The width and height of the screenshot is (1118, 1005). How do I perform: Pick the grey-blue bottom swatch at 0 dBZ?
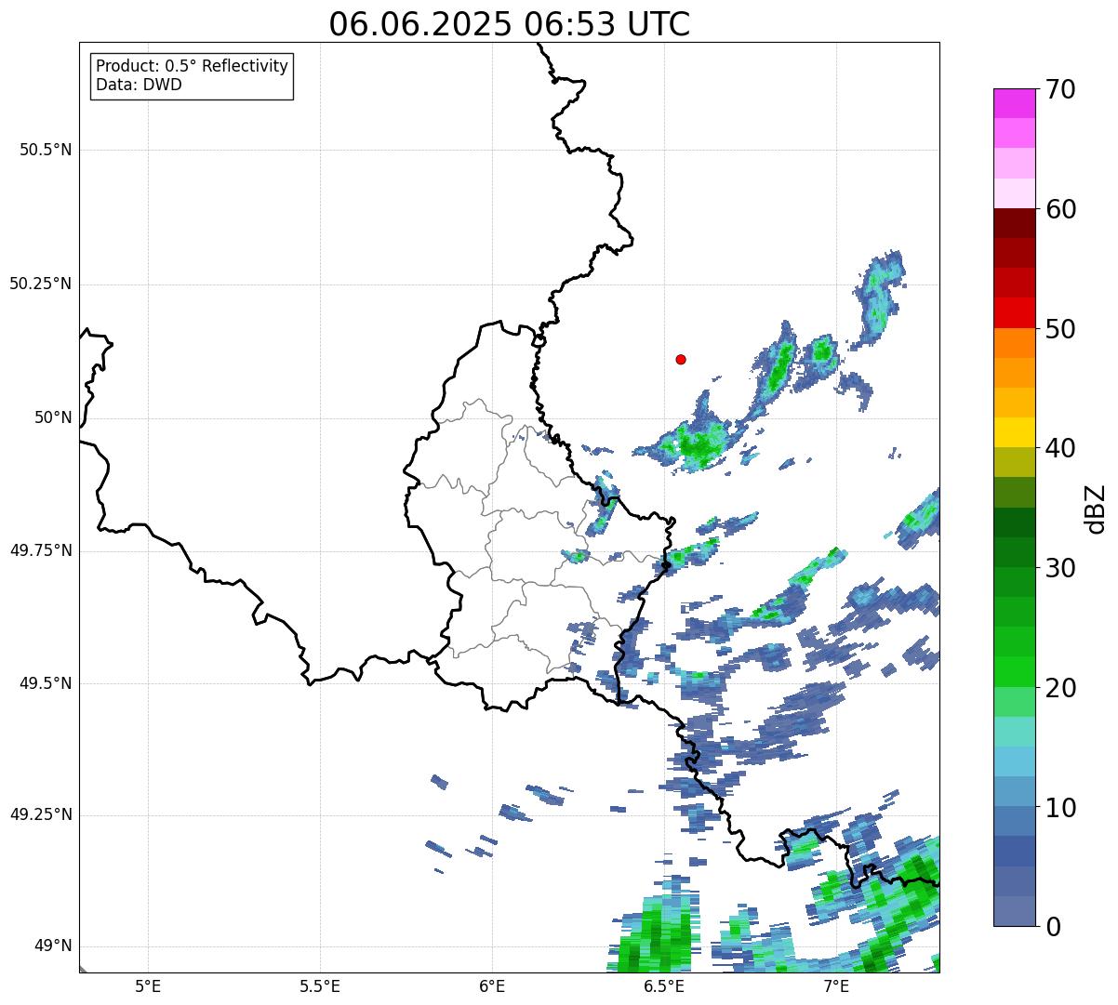point(1015,911)
